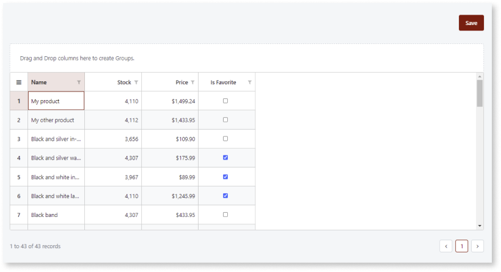Click the vertical scrollbar thumb

480,94
